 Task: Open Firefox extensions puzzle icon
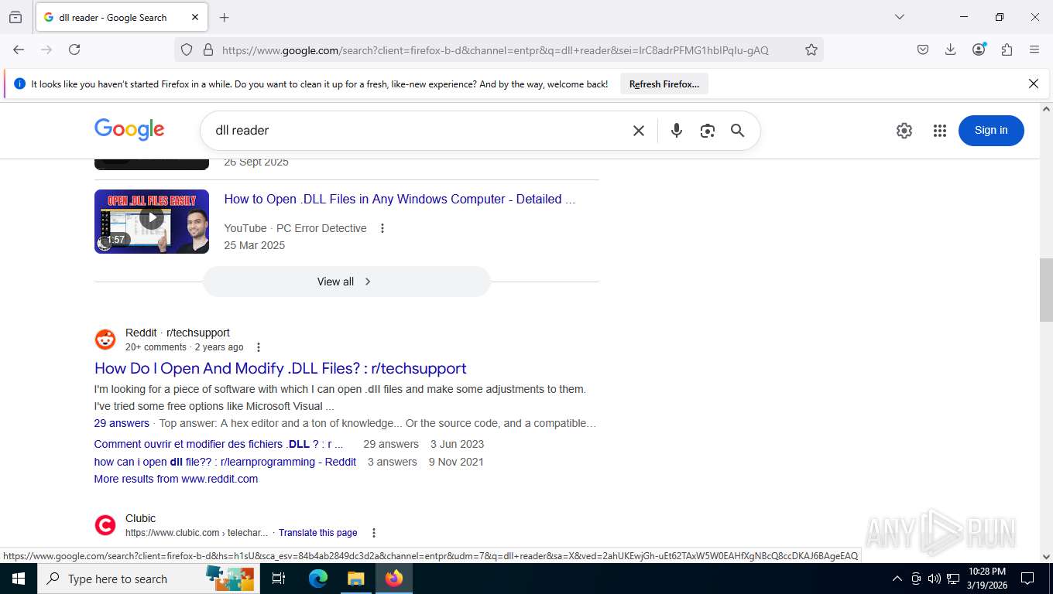1007,49
